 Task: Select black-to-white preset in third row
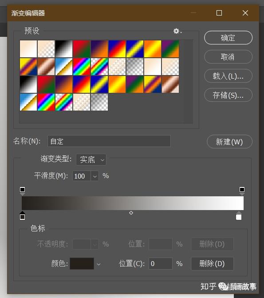pos(28,84)
